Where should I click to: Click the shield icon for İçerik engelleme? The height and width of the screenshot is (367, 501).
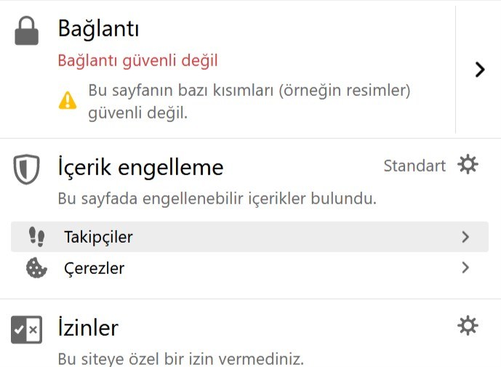(x=26, y=169)
